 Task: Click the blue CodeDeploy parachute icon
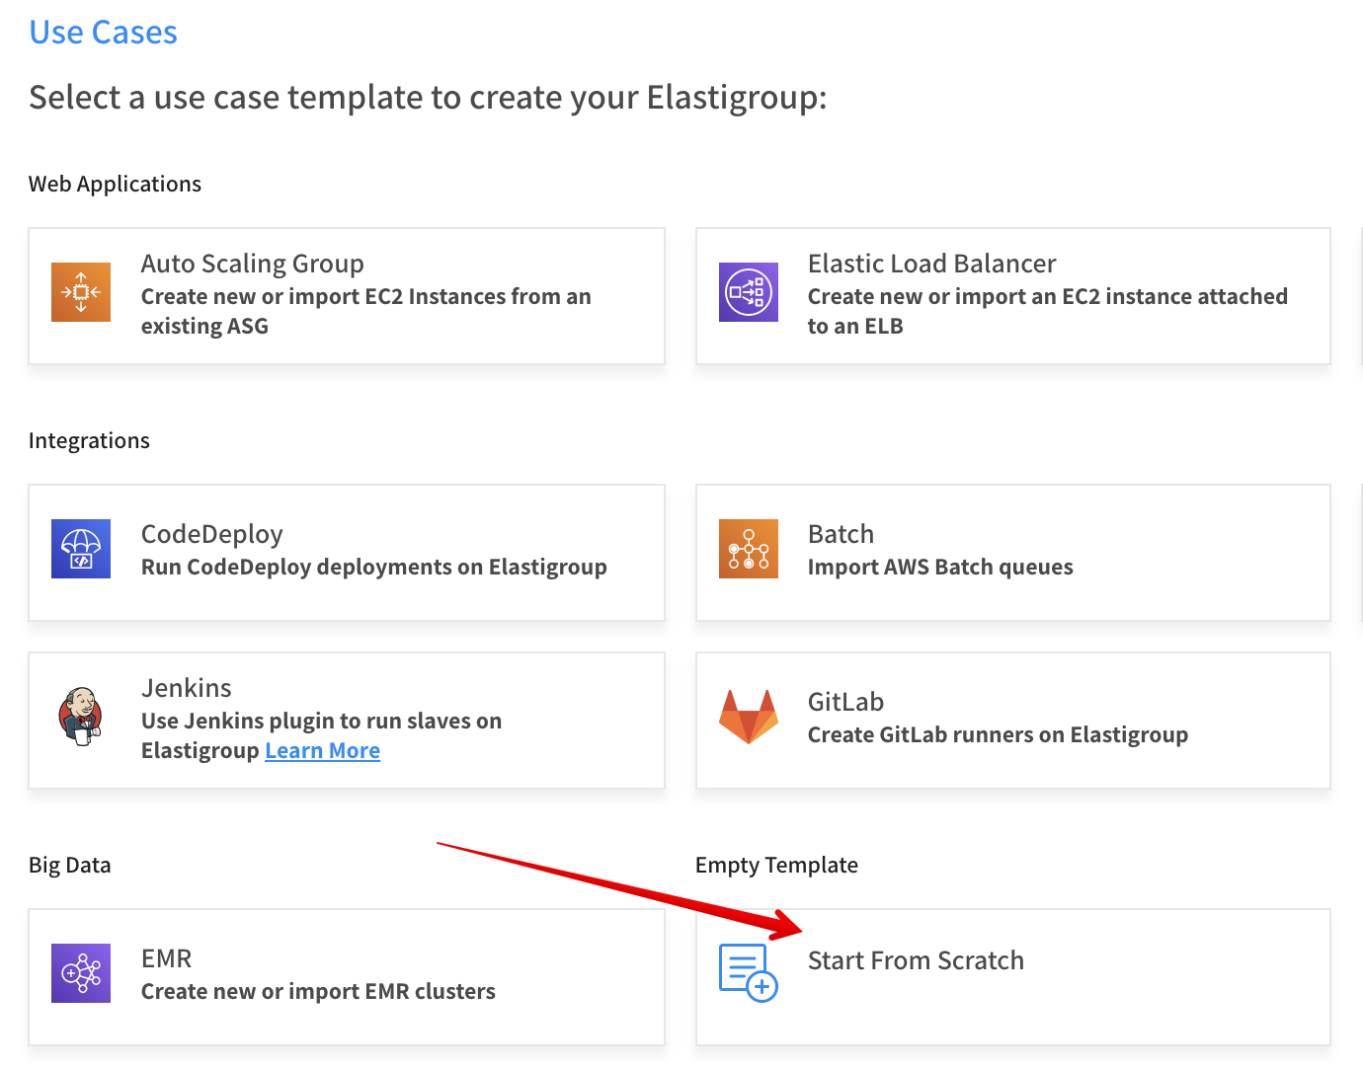pyautogui.click(x=81, y=549)
